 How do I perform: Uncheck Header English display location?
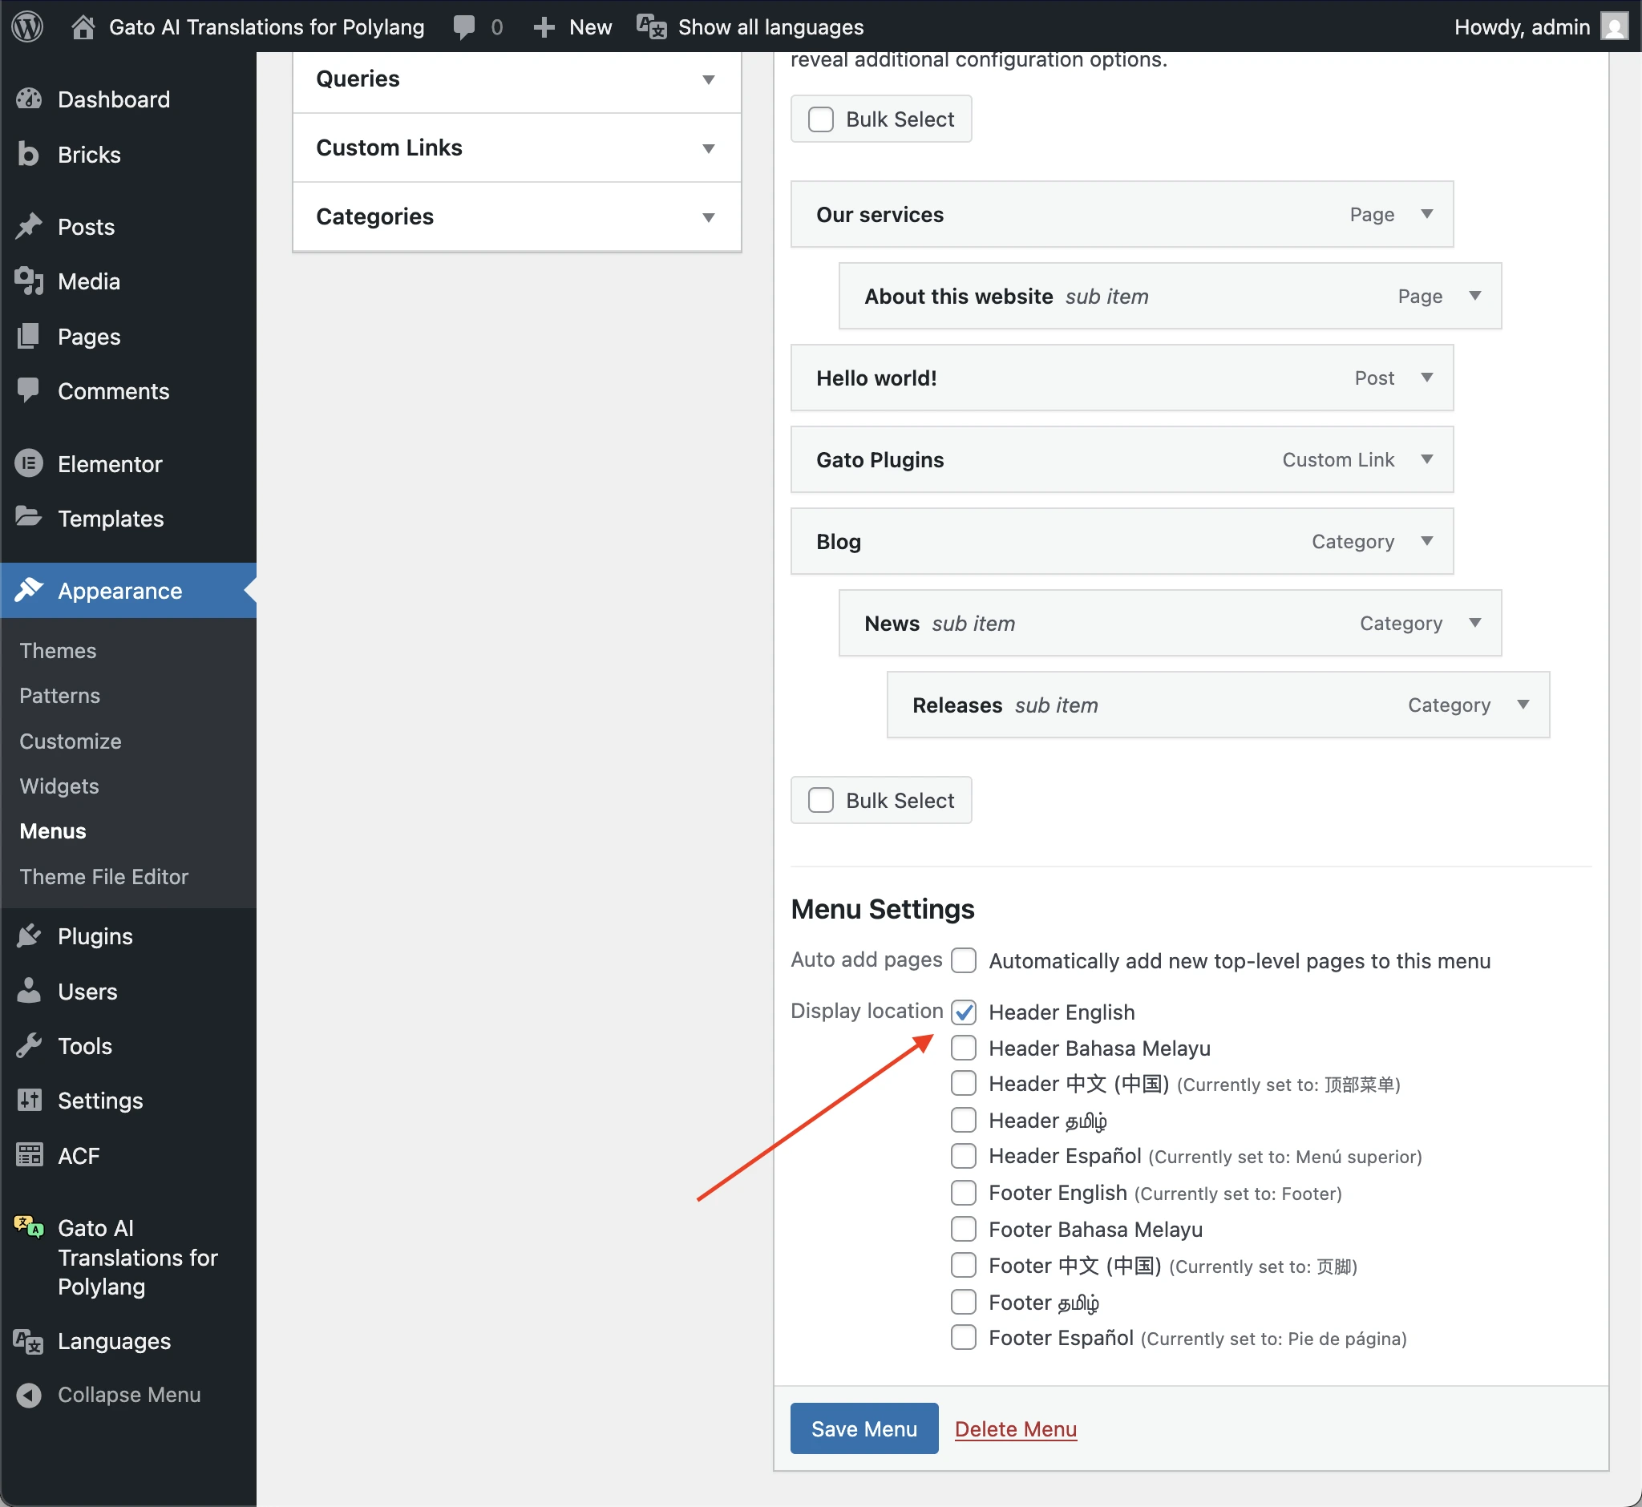[x=964, y=1012]
